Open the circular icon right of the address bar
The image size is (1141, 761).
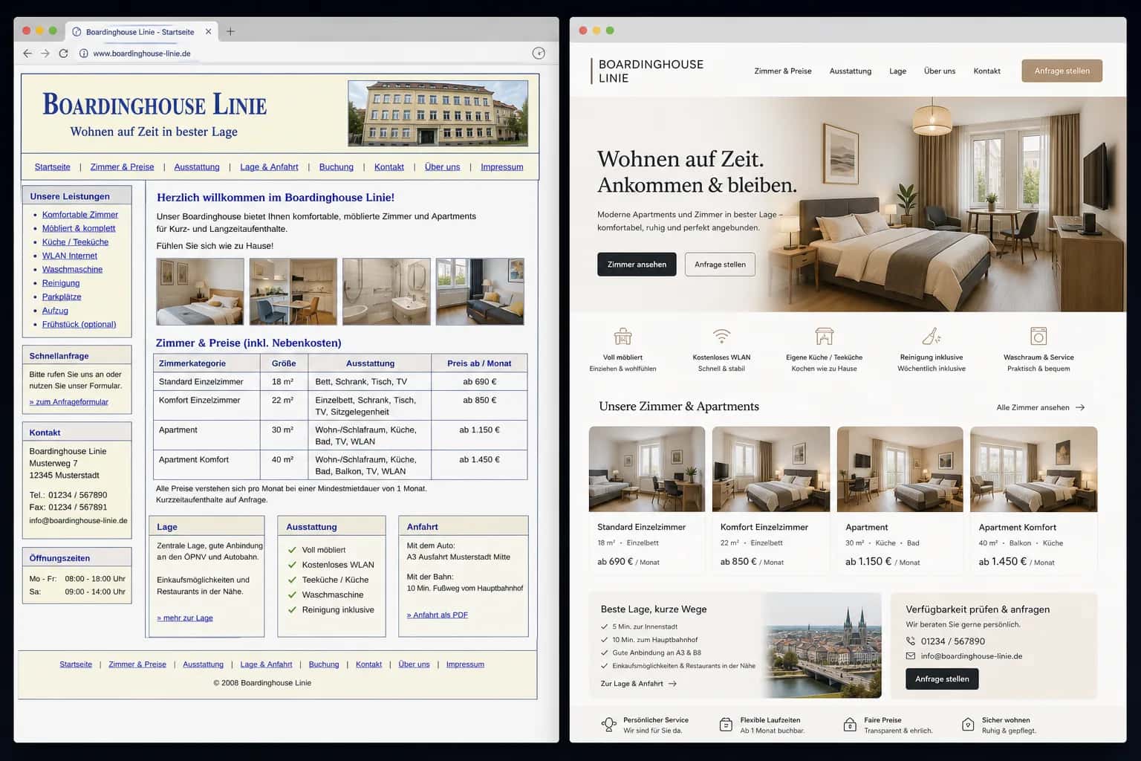click(539, 53)
